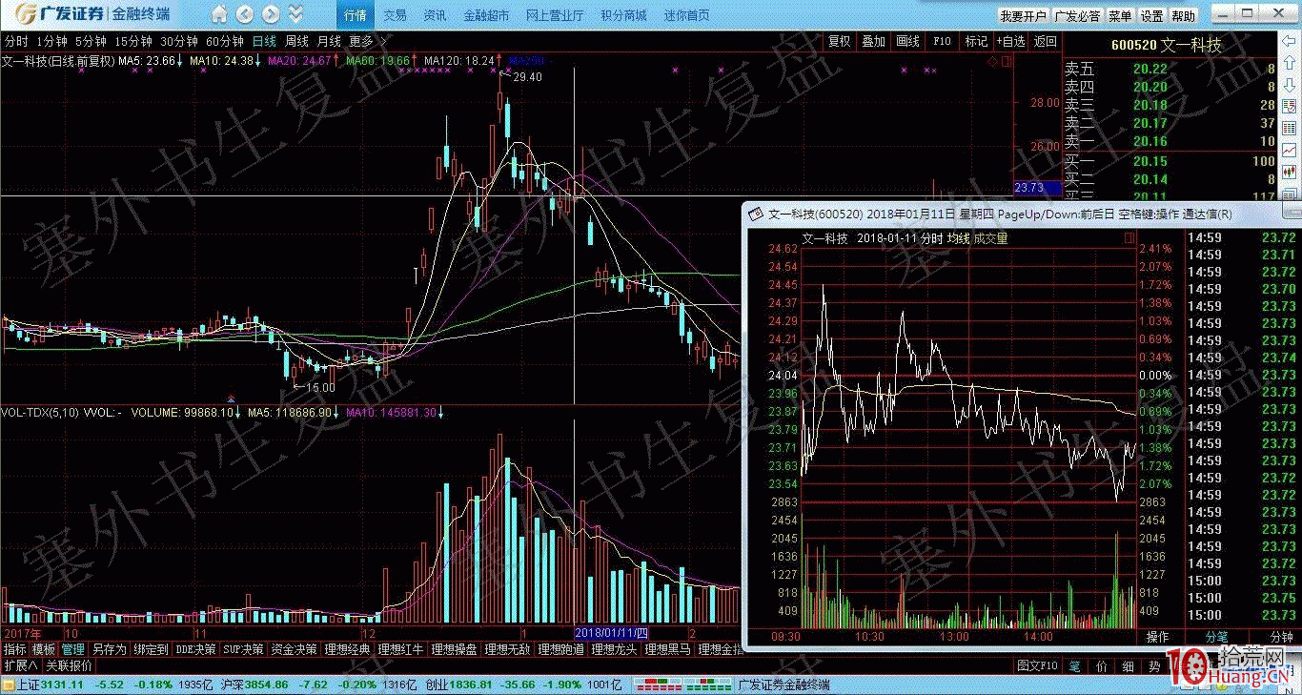The height and width of the screenshot is (695, 1302).
Task: Click the +自选 toolbar button
Action: coord(1011,41)
